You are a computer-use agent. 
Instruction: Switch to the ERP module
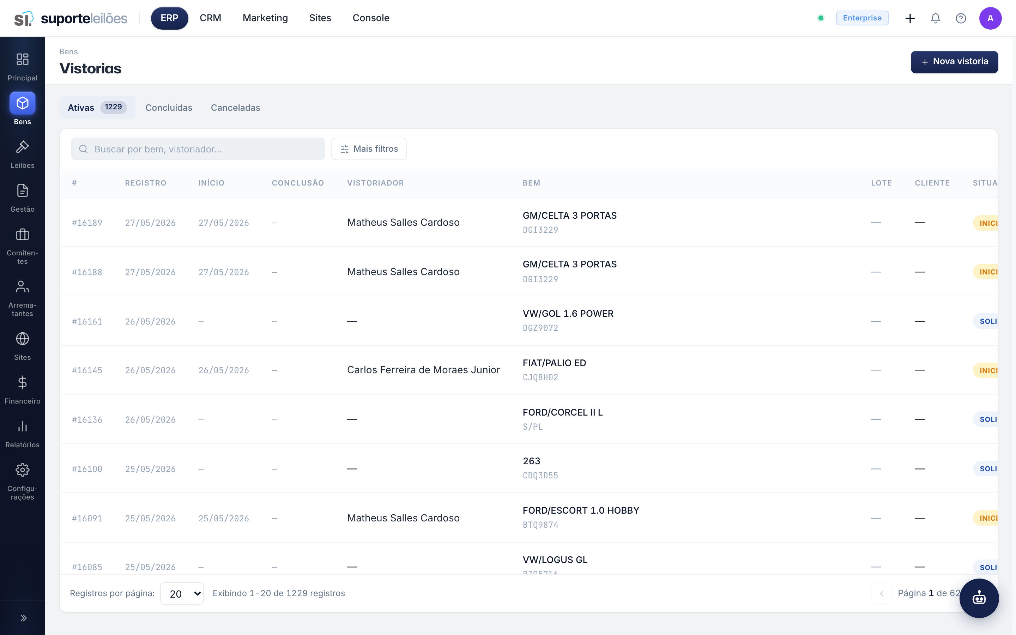pos(170,18)
